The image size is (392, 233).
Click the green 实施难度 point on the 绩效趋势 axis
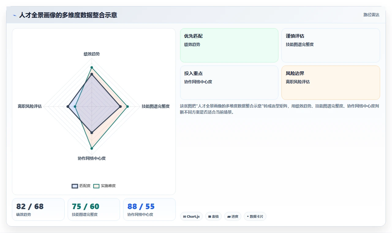(x=92, y=67)
